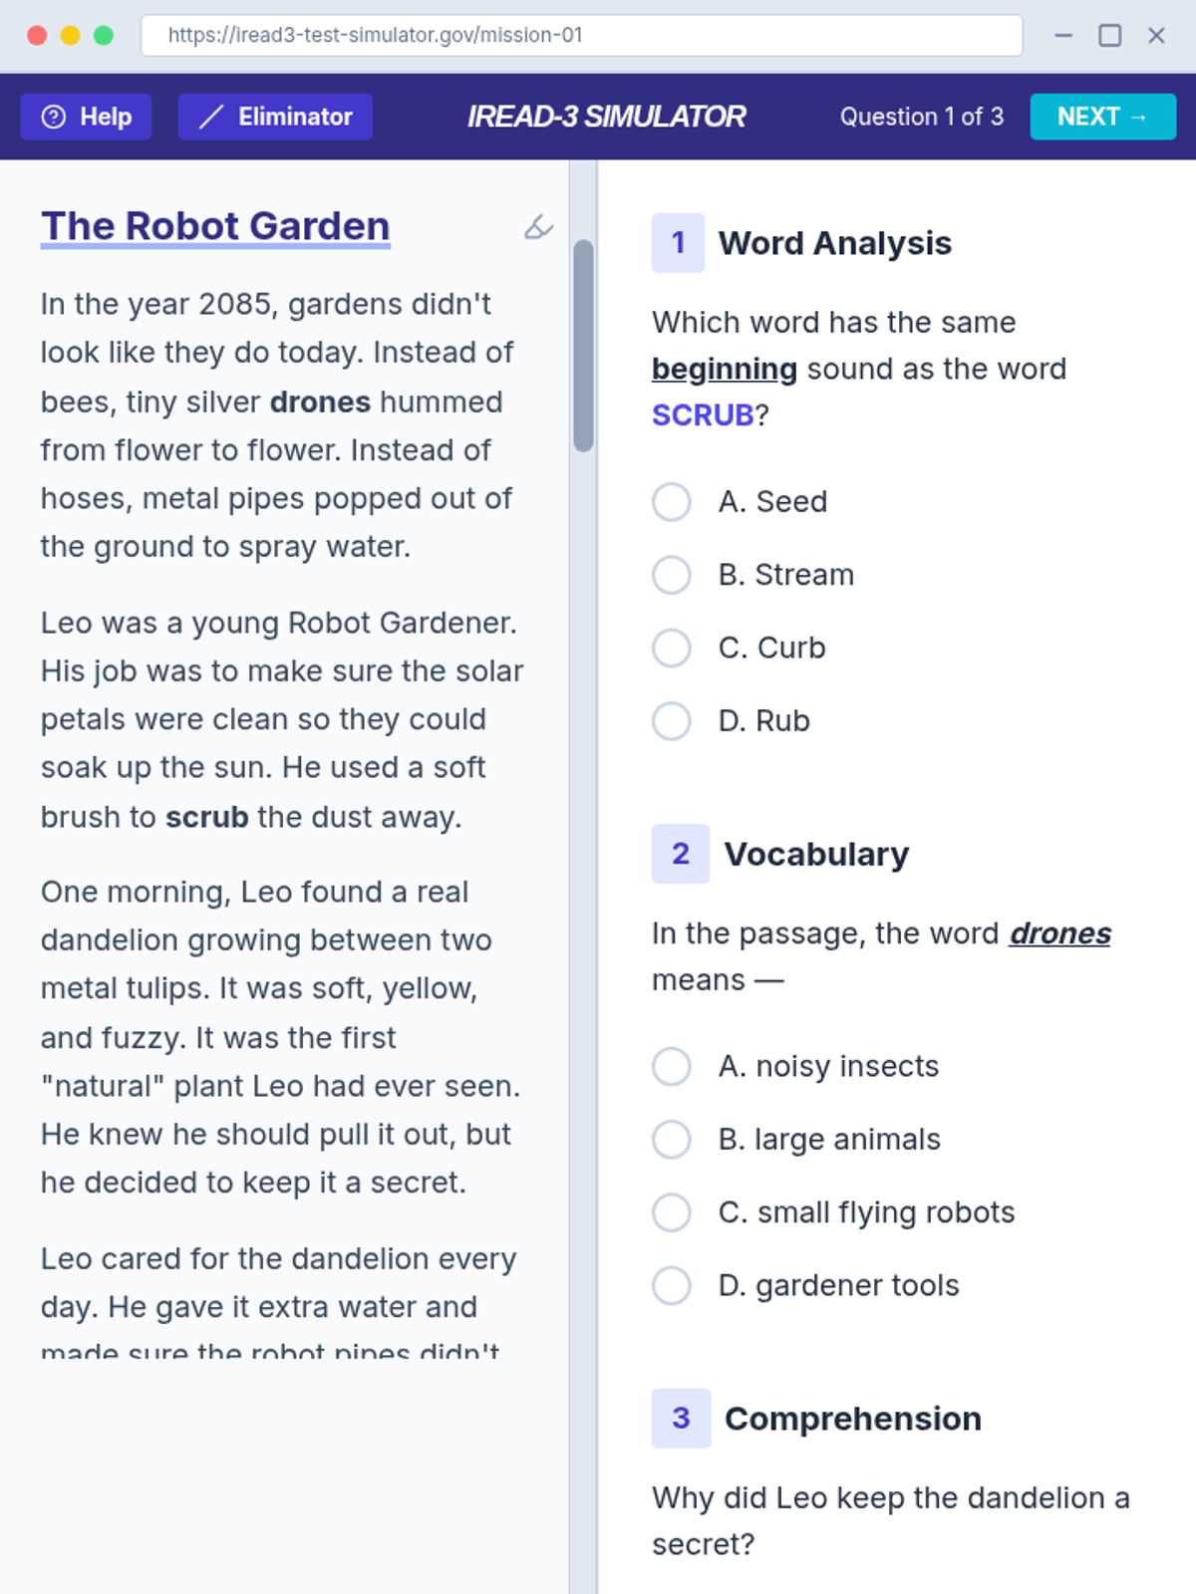Open the Help button with question icon
The image size is (1196, 1594).
click(x=86, y=117)
